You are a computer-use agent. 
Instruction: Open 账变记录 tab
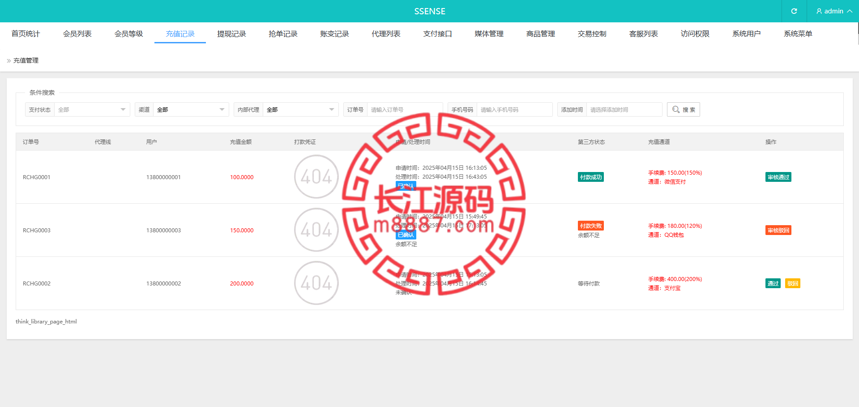point(334,34)
